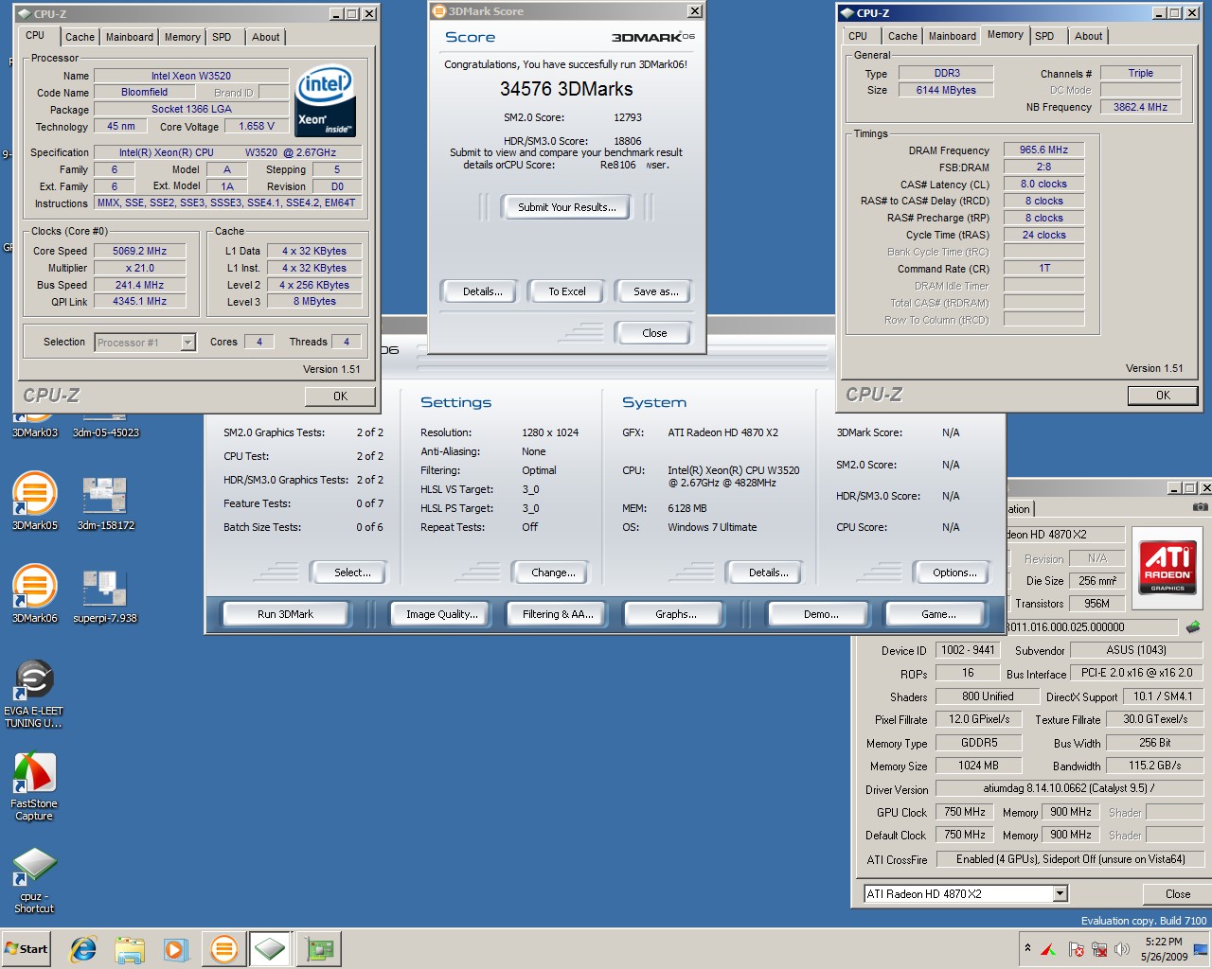Click OK in the right CPU-Z window
1212x969 pixels.
pos(1163,396)
